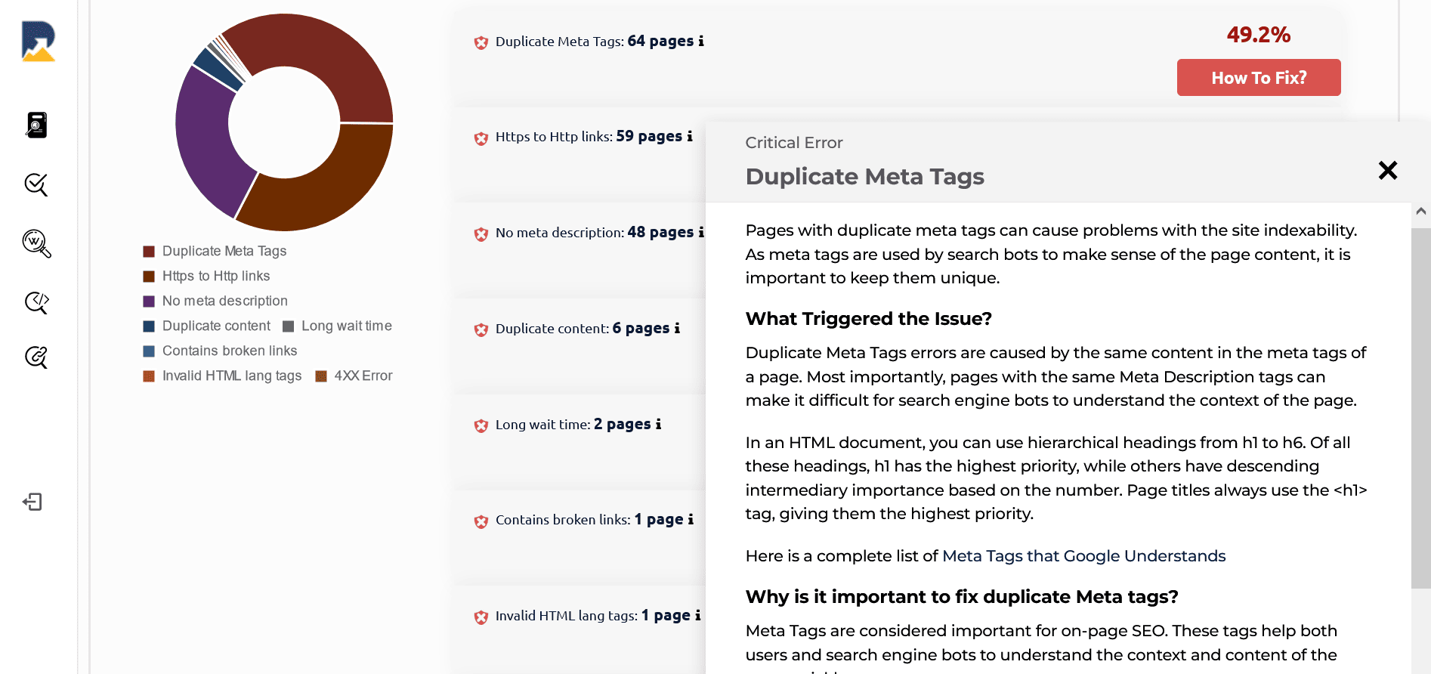Open Meta Tags that Google Understands link
1431x674 pixels.
(x=1083, y=556)
